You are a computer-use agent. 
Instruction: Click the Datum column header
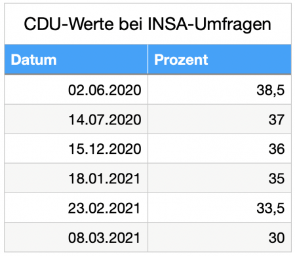point(76,60)
